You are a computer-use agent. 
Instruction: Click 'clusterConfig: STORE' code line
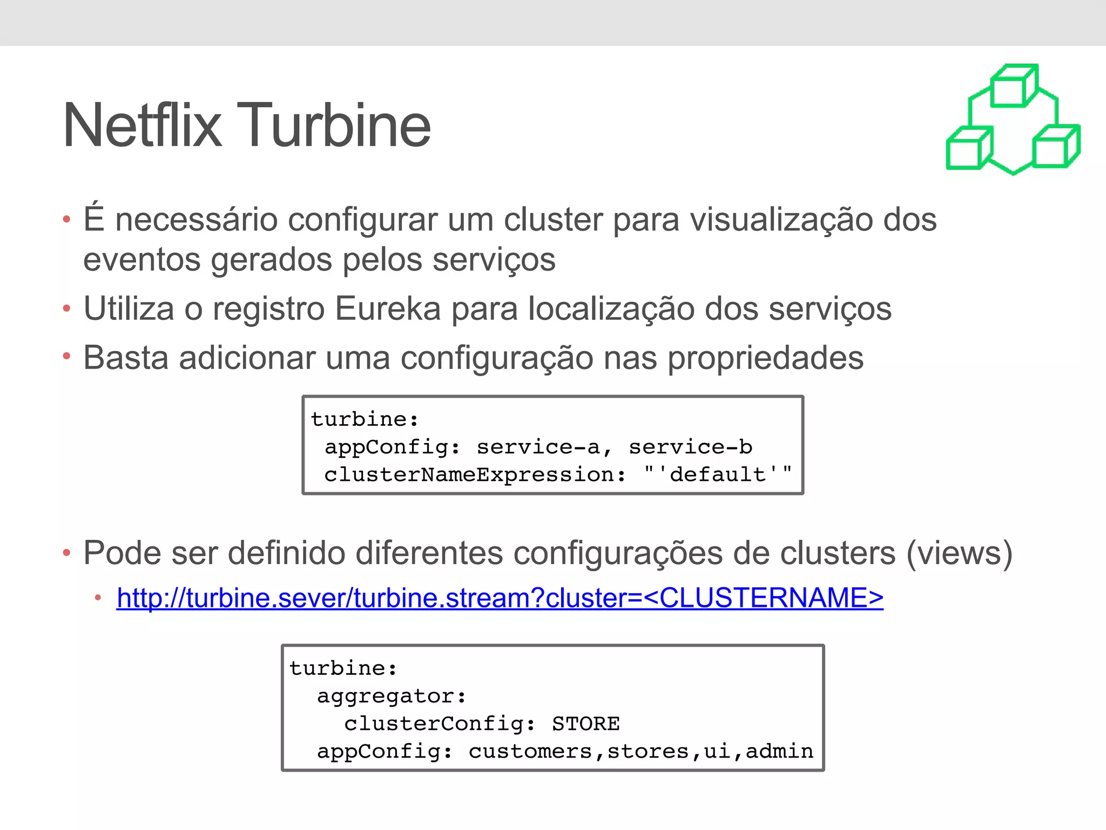(x=482, y=724)
